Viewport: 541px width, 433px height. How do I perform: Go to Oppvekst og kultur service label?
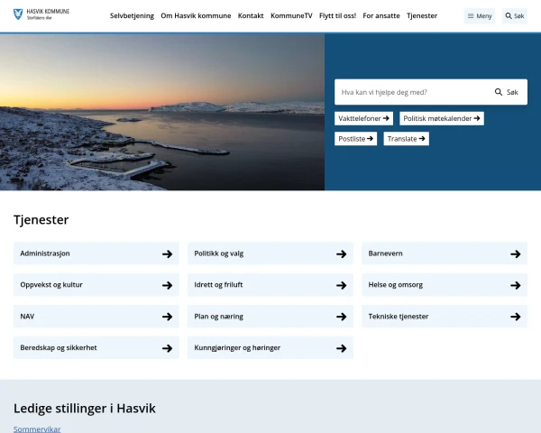[51, 285]
